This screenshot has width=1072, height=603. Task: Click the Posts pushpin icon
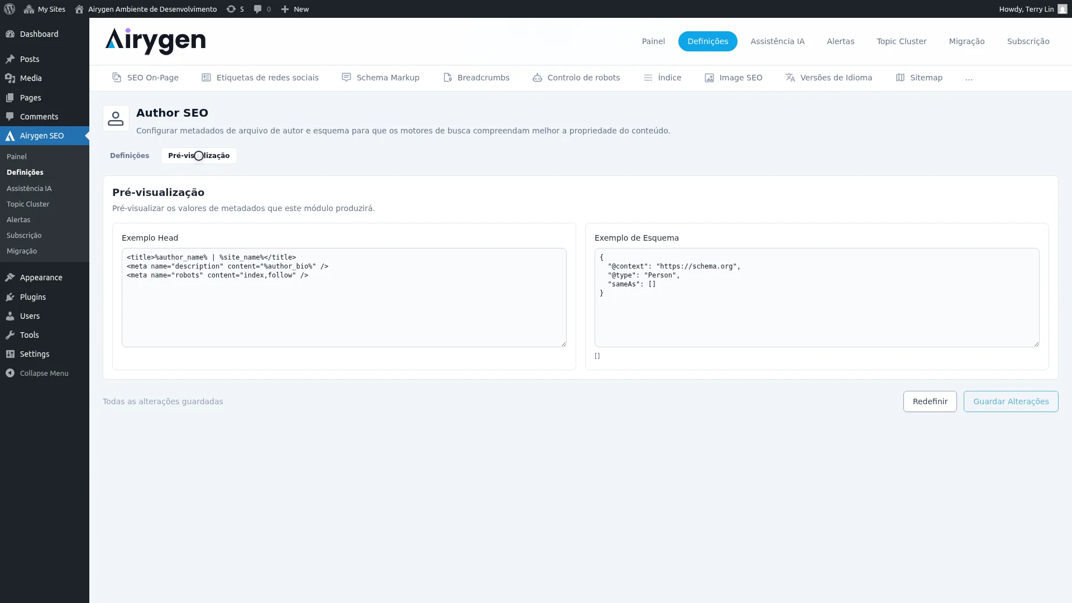[x=10, y=59]
